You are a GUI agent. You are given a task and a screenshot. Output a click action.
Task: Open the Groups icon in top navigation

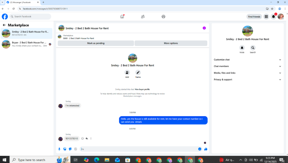pyautogui.click(x=163, y=17)
